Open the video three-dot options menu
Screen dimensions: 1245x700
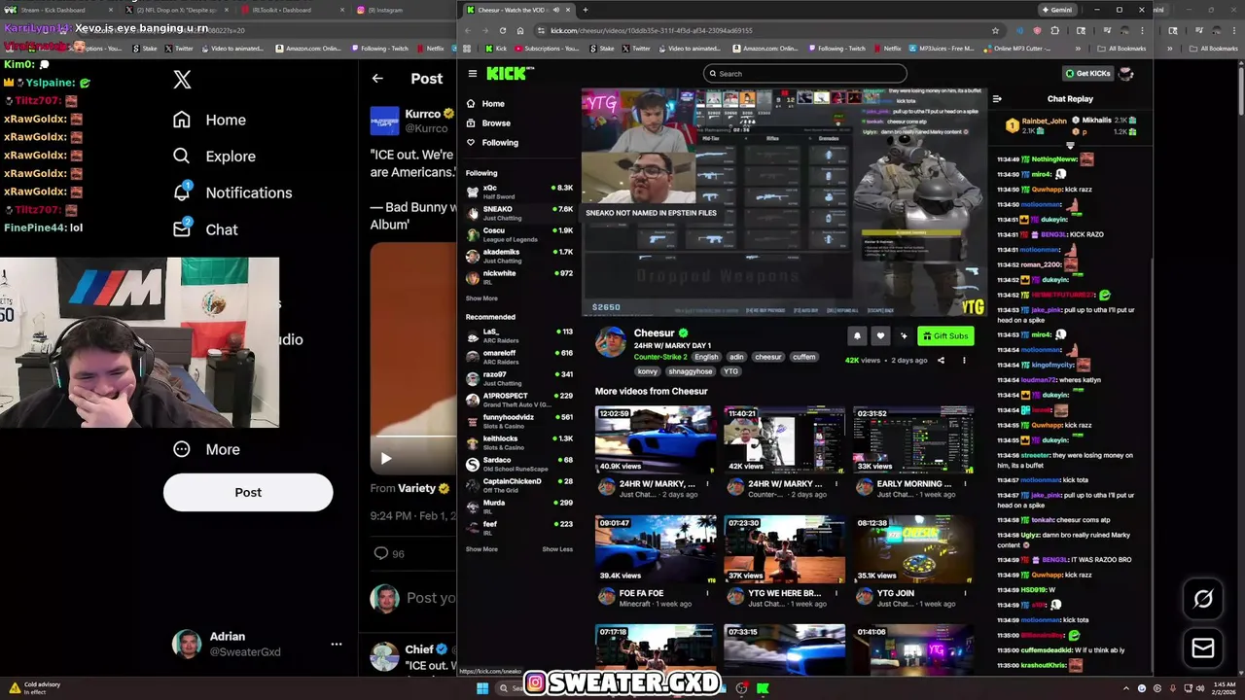point(964,361)
